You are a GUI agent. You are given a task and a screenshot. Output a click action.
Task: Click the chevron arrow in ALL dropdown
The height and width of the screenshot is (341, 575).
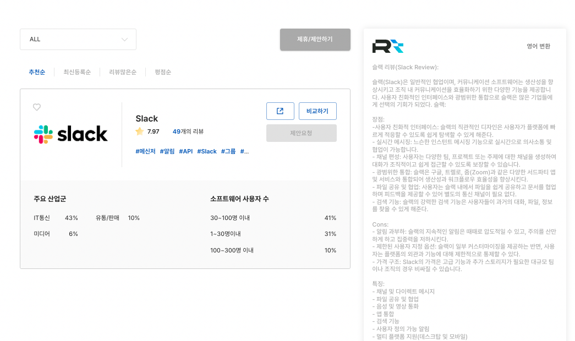[x=124, y=40]
